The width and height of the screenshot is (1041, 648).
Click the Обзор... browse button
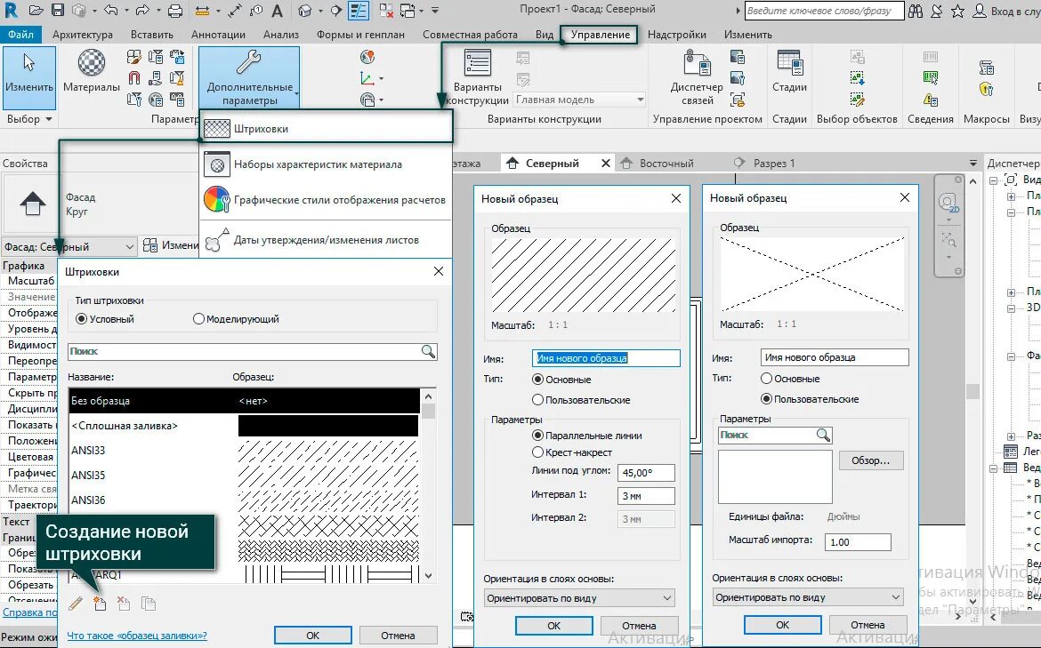[871, 460]
